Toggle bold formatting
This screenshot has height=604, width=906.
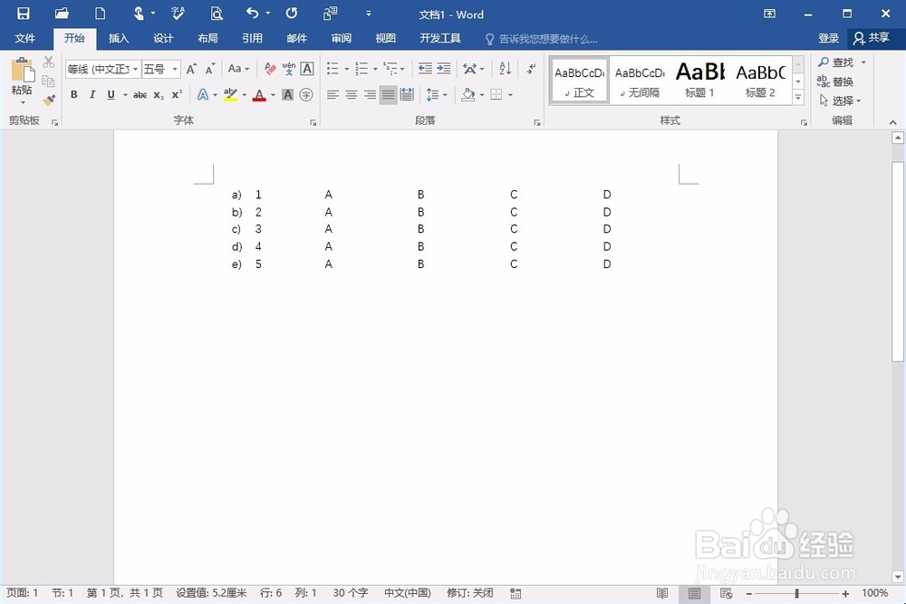74,95
